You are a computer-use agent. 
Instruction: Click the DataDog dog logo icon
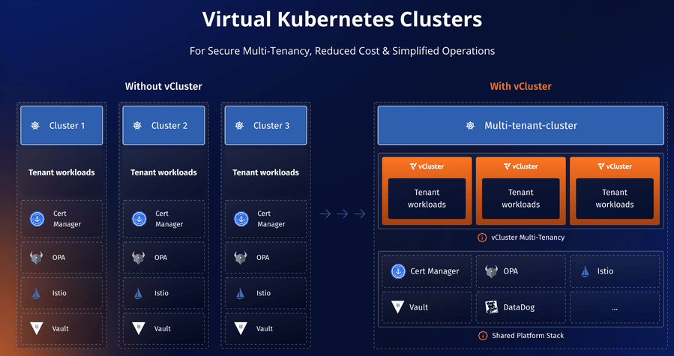tap(491, 307)
